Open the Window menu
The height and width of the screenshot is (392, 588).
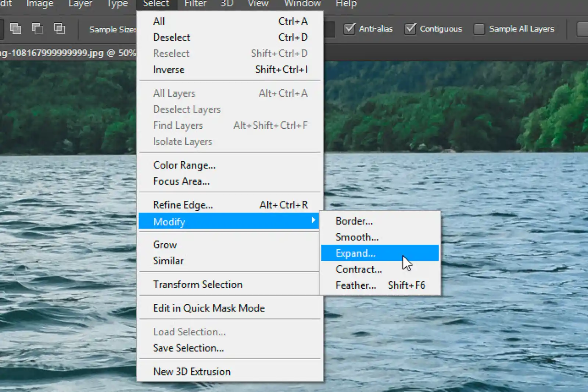302,4
